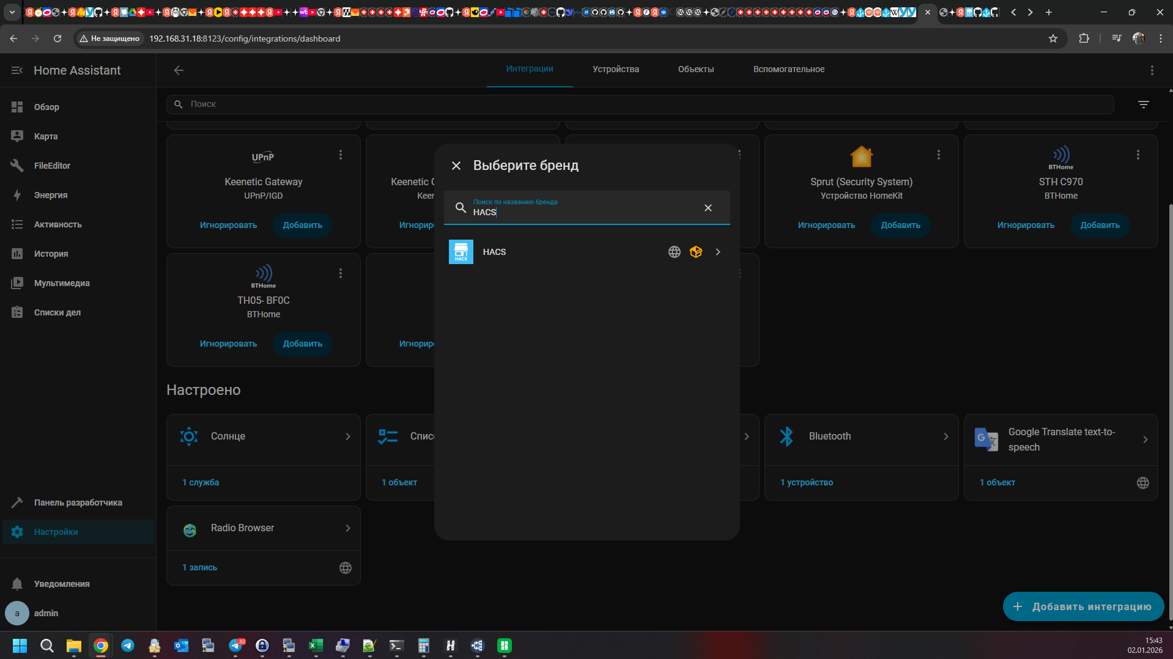Image resolution: width=1173 pixels, height=659 pixels.
Task: Open Панель разработчика in sidebar
Action: click(78, 503)
